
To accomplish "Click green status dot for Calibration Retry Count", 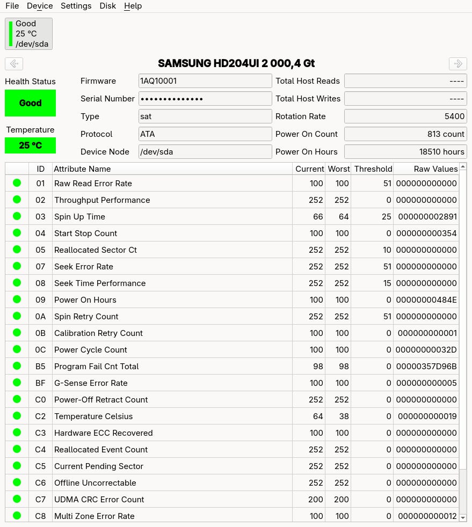I will tap(17, 333).
